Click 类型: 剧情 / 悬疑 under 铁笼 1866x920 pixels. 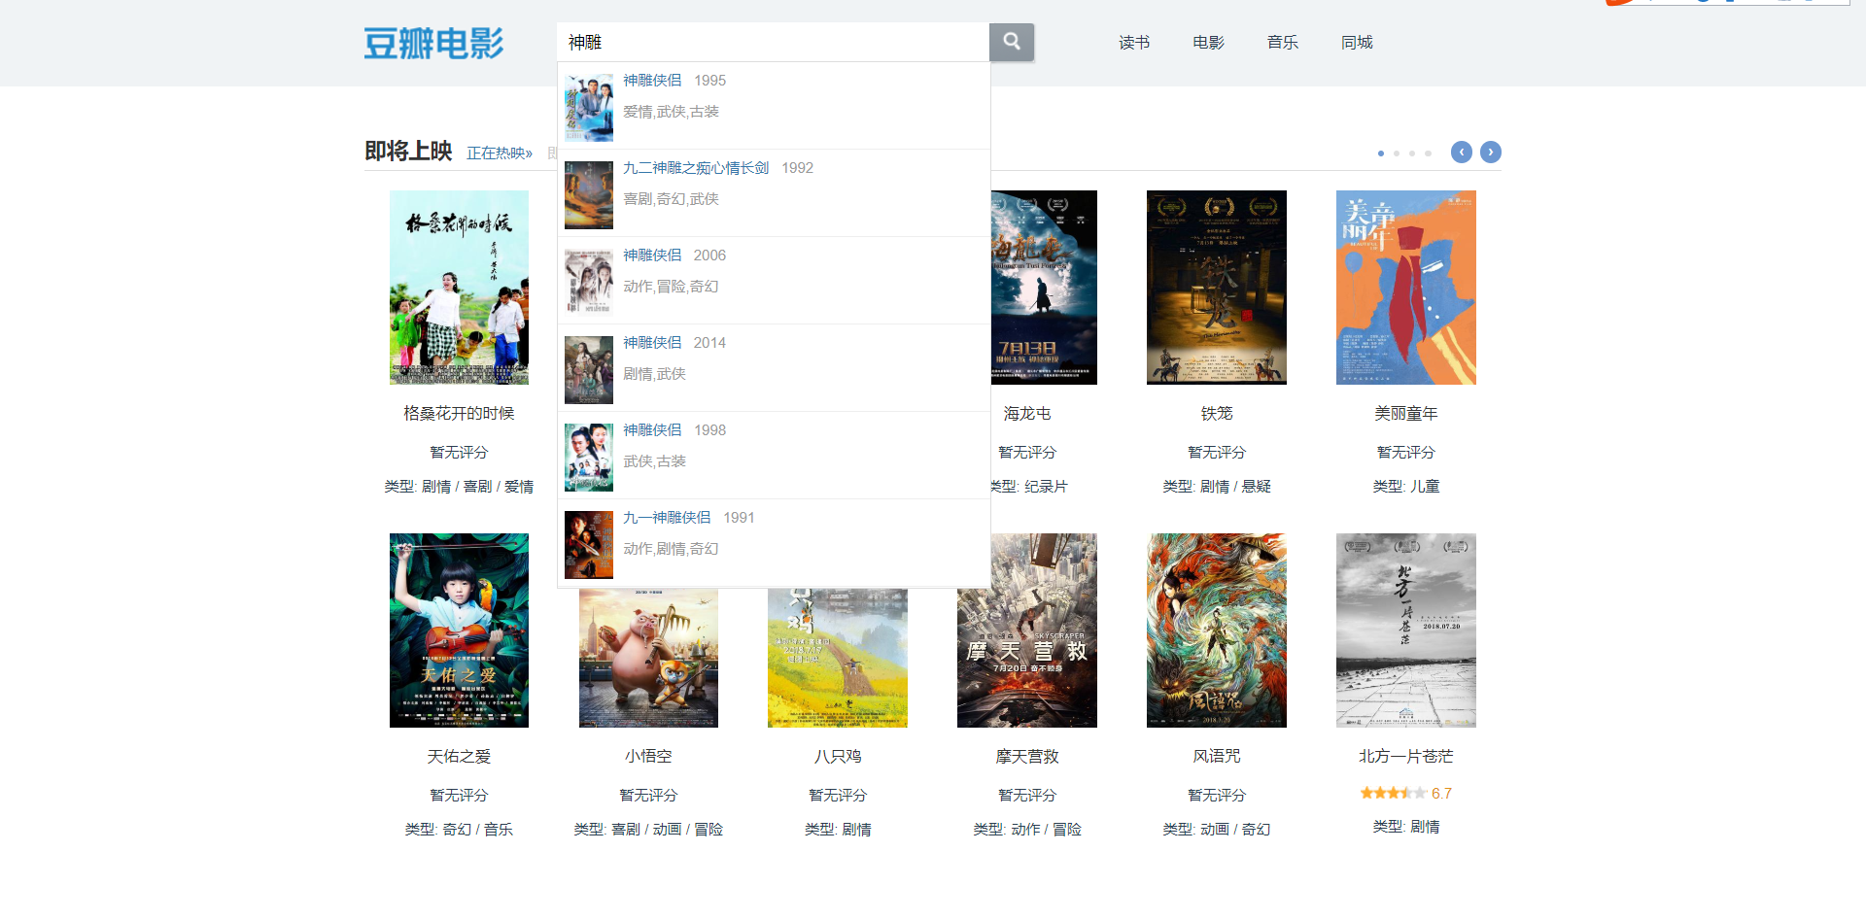coord(1217,487)
